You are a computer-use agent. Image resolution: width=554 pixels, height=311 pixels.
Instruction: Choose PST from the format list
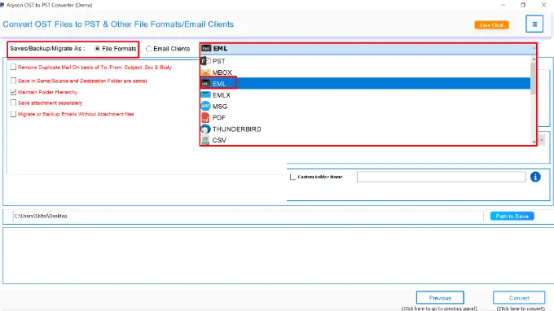pos(365,61)
